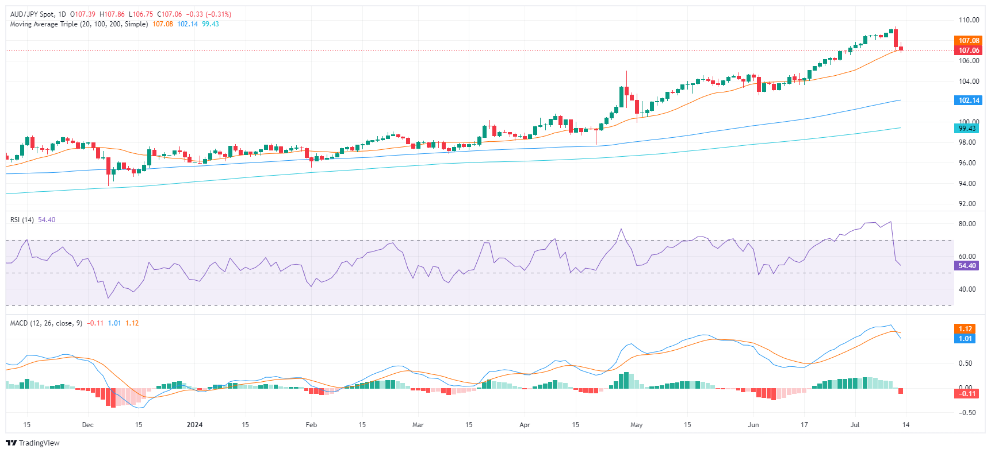This screenshot has height=453, width=991.
Task: Click the red 107.06 current price tag
Action: pyautogui.click(x=969, y=51)
